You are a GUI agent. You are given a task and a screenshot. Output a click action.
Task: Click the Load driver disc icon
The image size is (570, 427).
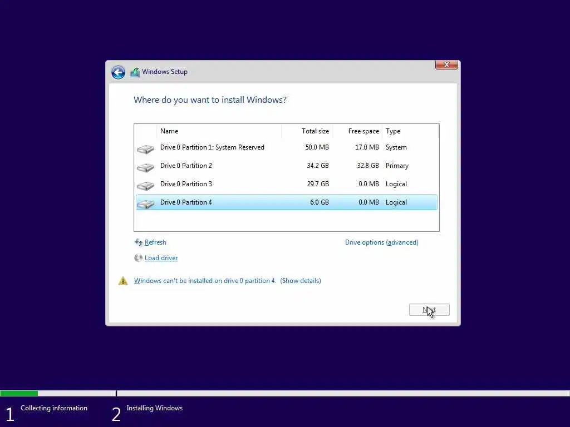(x=138, y=258)
